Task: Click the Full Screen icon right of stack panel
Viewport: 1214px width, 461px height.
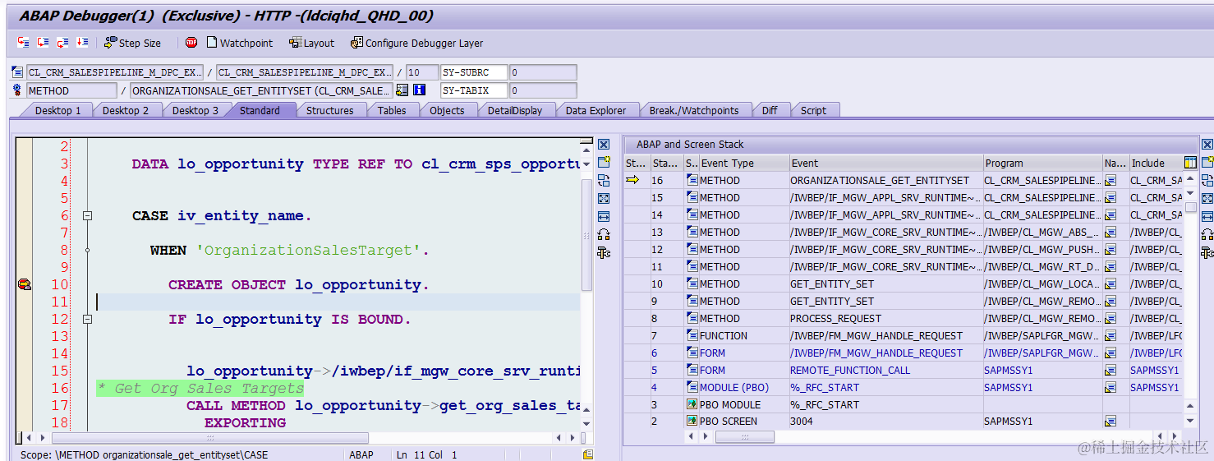Action: tap(1207, 198)
